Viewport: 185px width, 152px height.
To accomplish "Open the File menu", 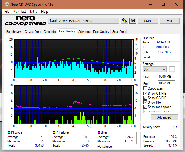I will pyautogui.click(x=7, y=12).
